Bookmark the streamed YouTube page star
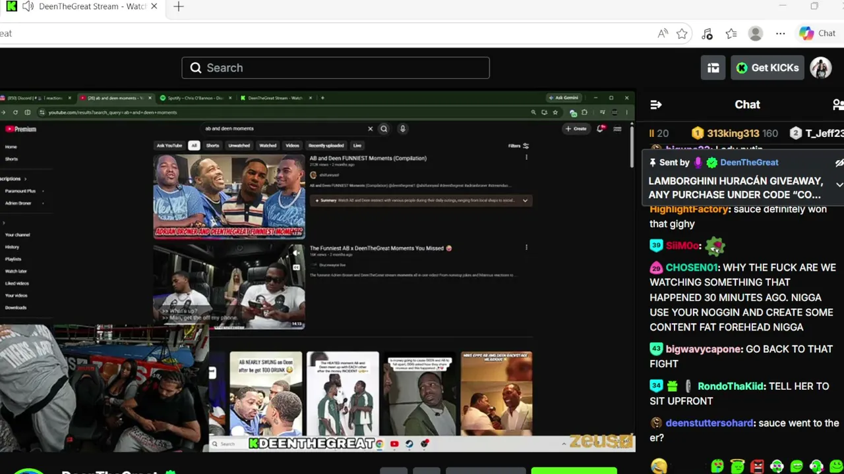The height and width of the screenshot is (474, 844). coord(555,113)
